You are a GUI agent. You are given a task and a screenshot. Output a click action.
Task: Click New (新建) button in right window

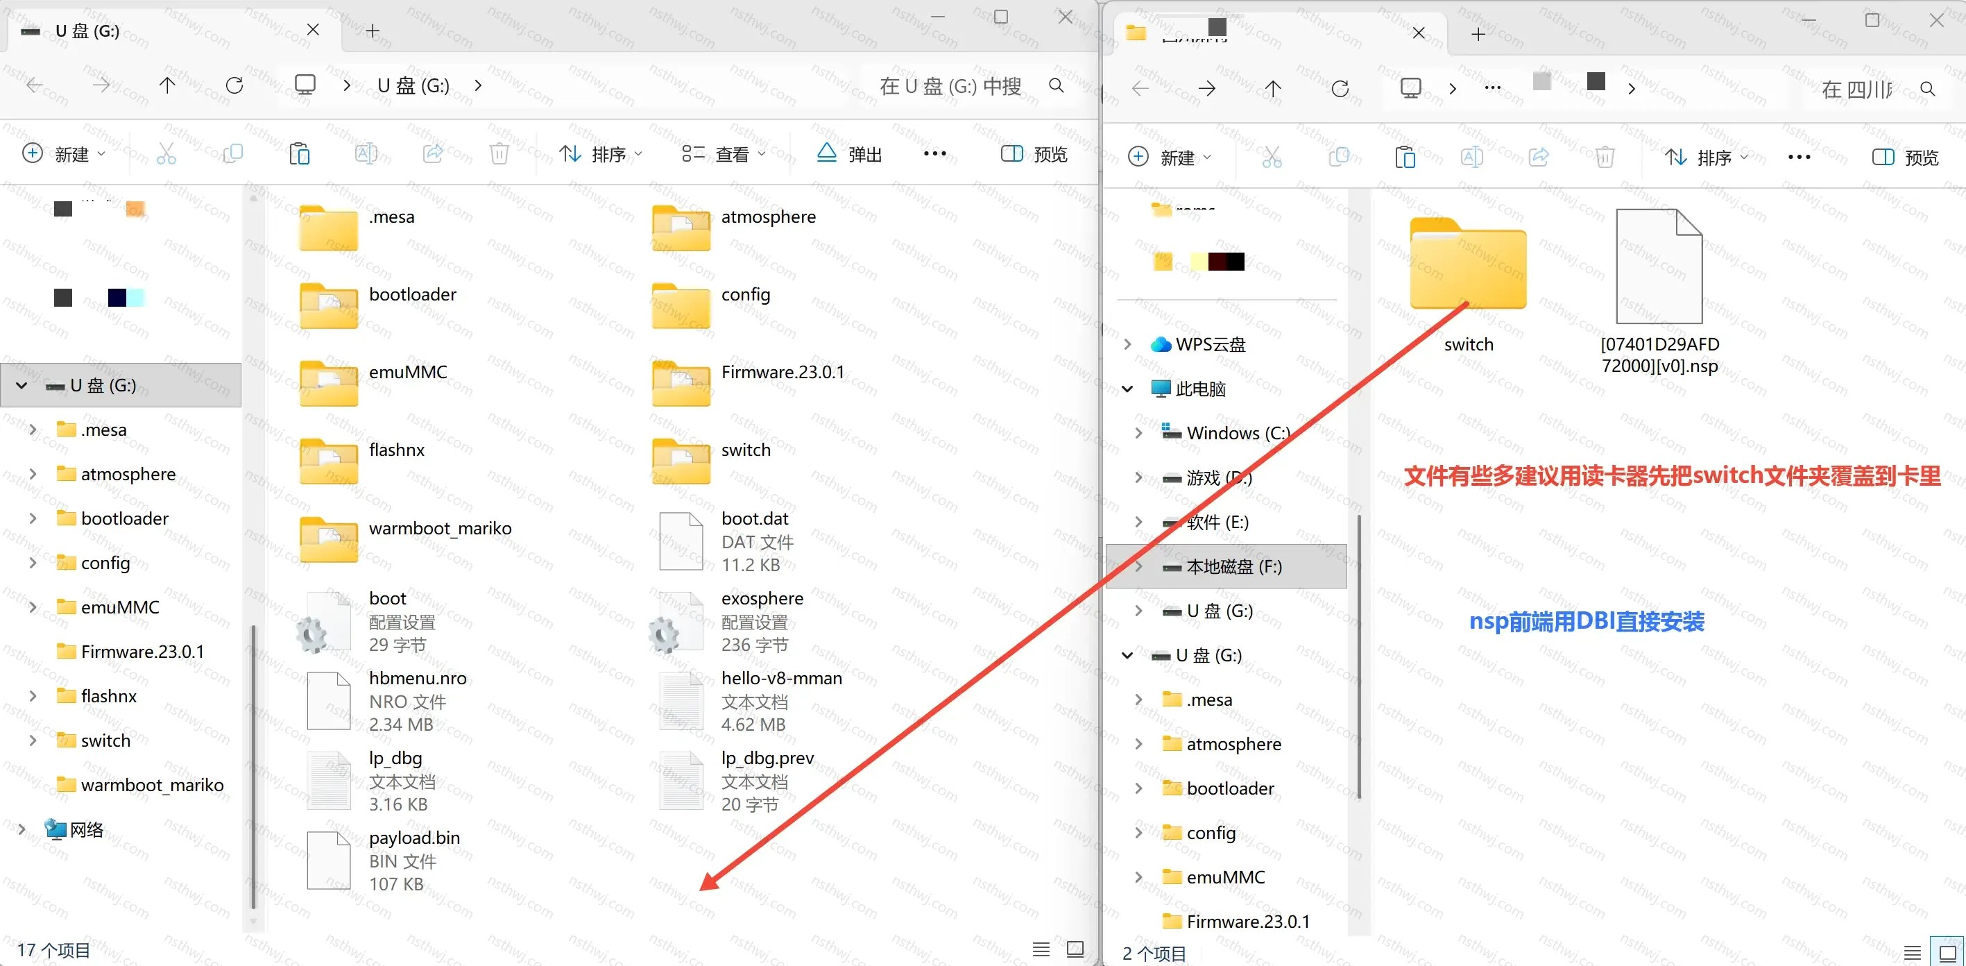tap(1169, 158)
